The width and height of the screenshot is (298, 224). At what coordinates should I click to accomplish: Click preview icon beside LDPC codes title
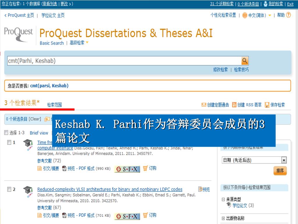200,189
